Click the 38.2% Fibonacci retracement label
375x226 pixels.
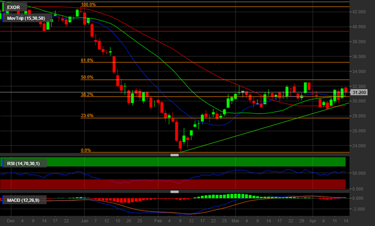[x=87, y=95]
